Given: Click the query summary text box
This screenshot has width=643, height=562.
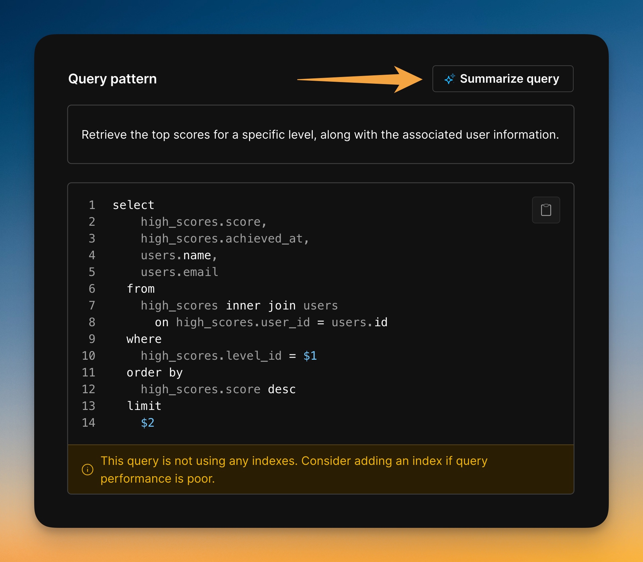Looking at the screenshot, I should coord(320,135).
